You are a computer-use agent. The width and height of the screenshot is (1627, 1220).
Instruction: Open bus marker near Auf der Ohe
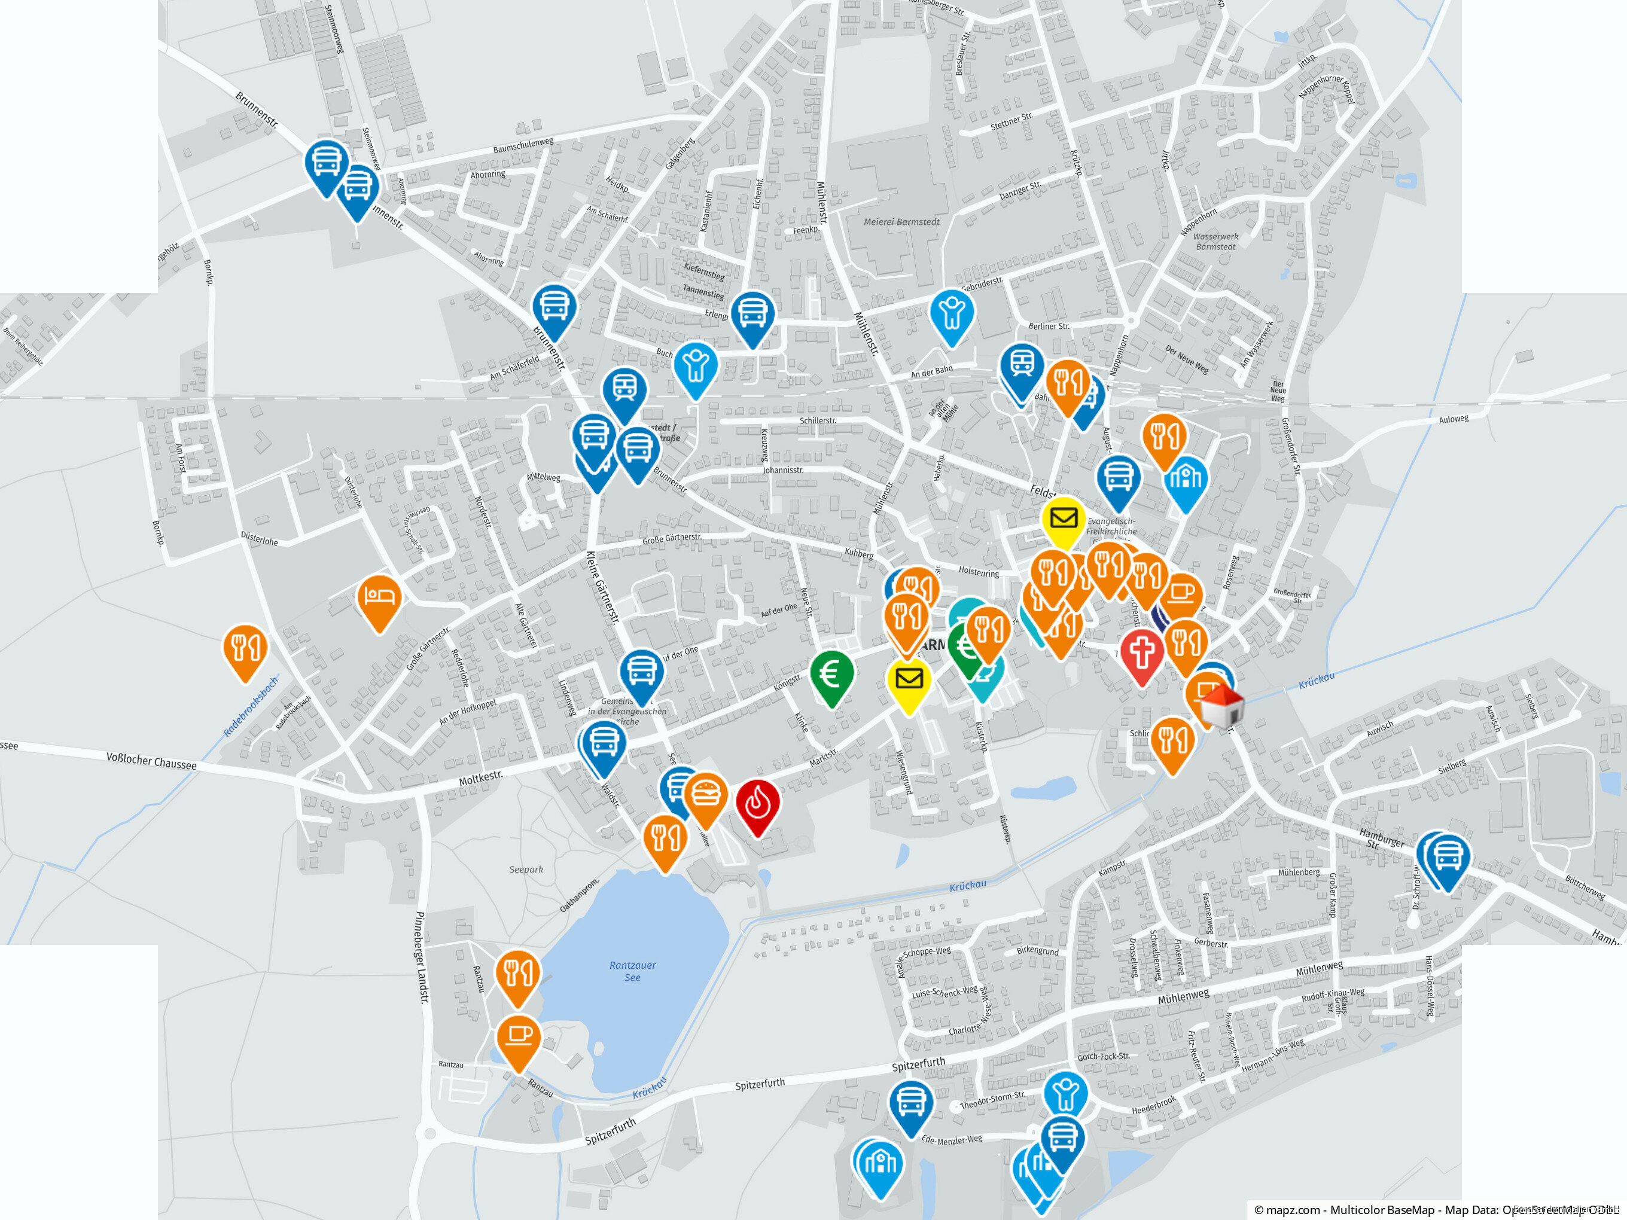[641, 678]
